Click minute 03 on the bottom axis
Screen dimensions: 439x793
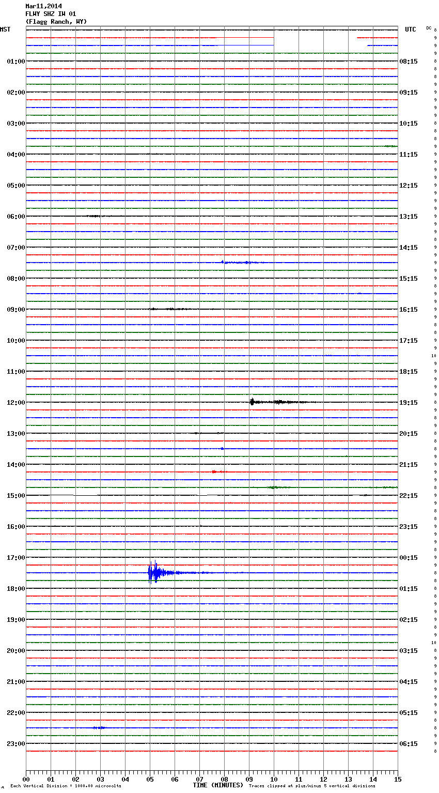tap(100, 779)
